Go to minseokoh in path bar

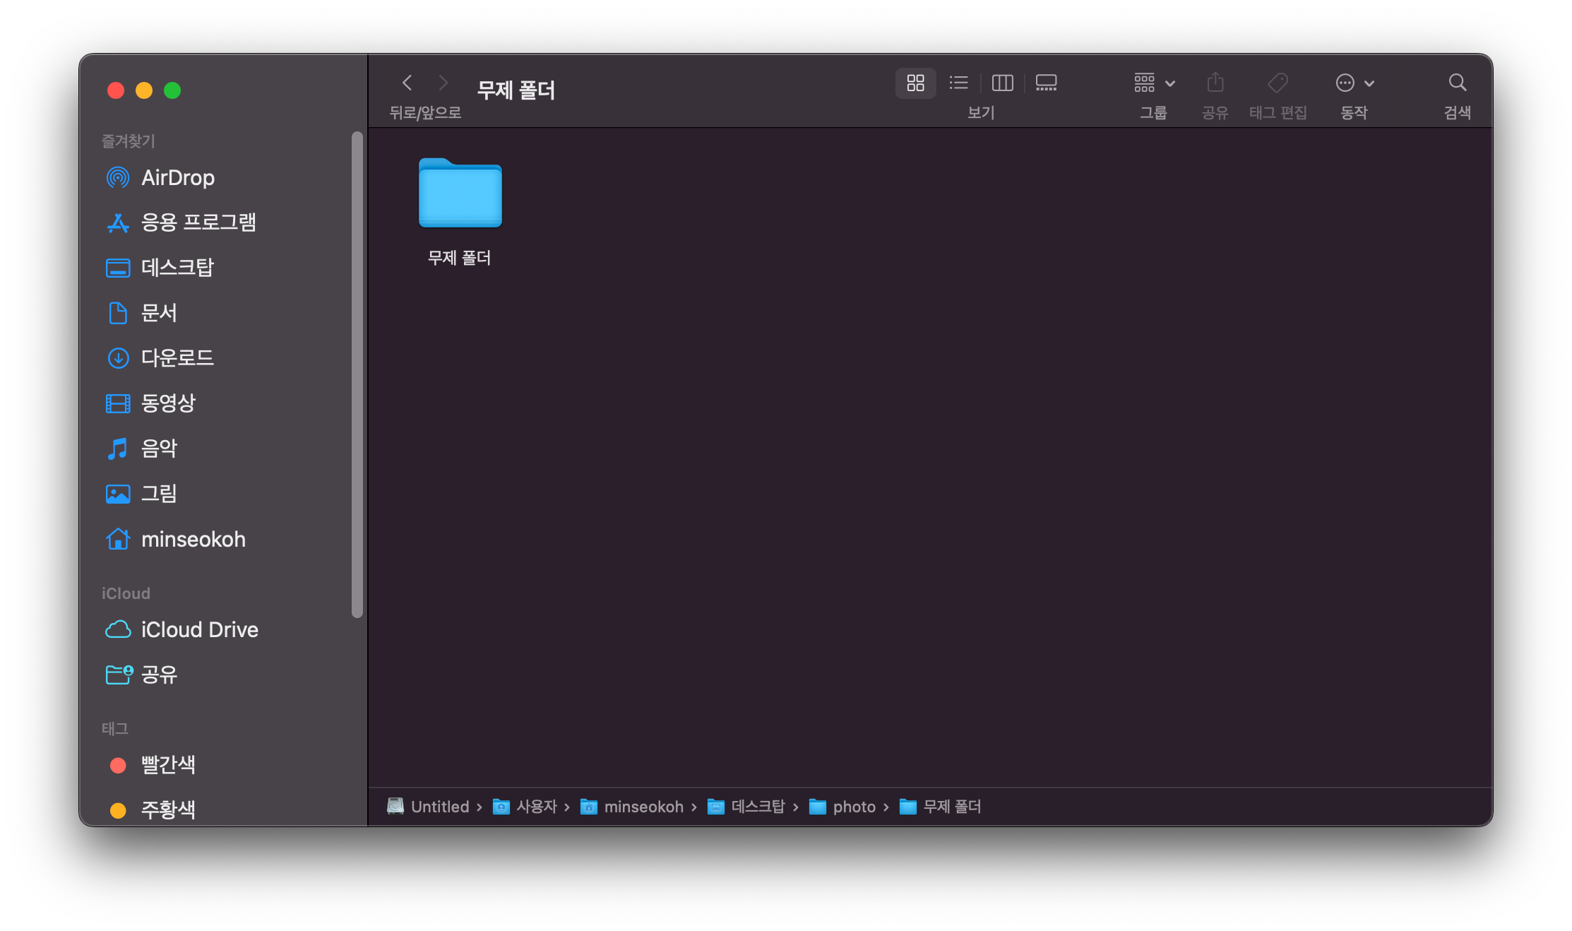pos(643,807)
